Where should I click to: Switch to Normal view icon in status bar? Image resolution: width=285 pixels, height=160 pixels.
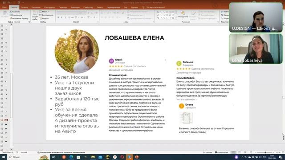coord(233,152)
